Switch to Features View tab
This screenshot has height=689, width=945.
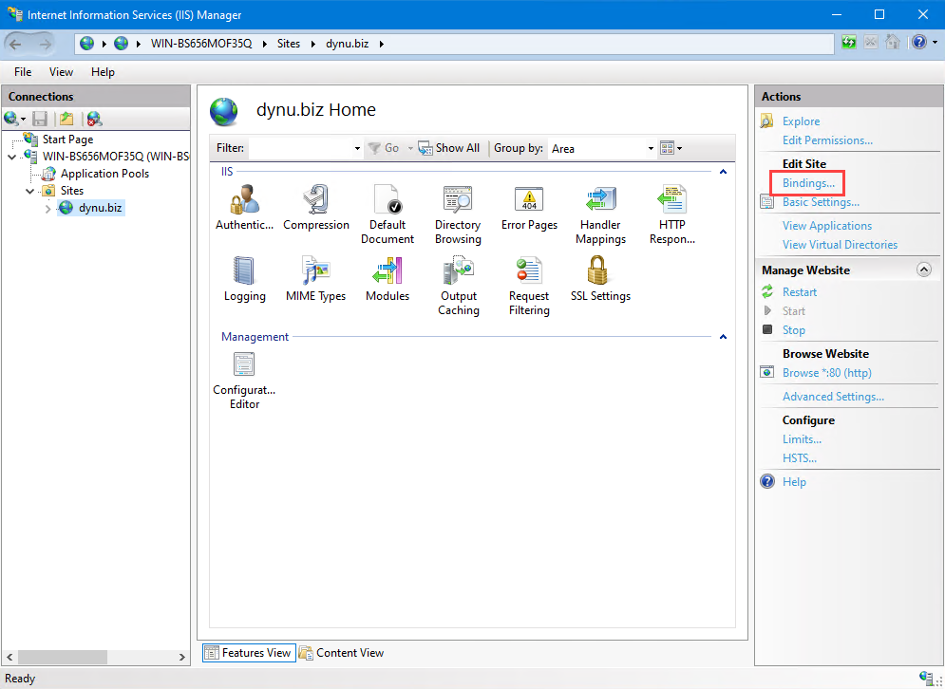(x=248, y=653)
